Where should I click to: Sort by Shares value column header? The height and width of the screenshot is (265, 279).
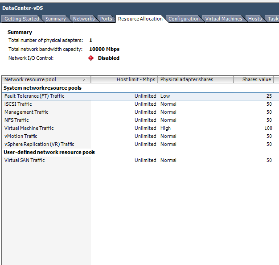point(254,79)
